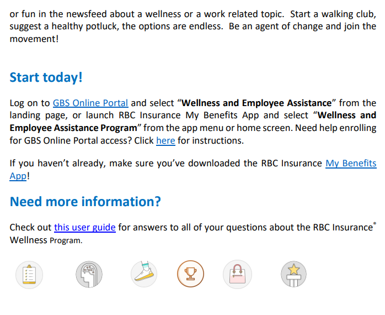
Task: Click the registered trademark symbol after Insurance
Action: [x=375, y=223]
